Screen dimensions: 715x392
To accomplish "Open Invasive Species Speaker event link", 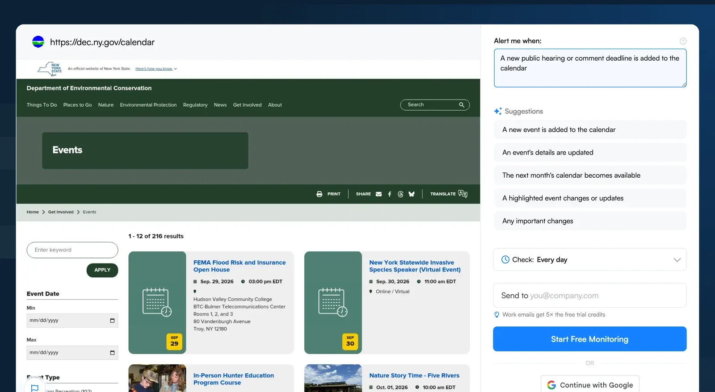I will (x=415, y=266).
